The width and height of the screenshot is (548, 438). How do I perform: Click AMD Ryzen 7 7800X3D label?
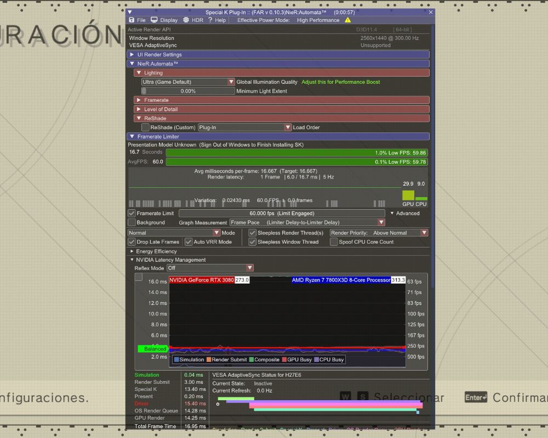click(x=341, y=280)
